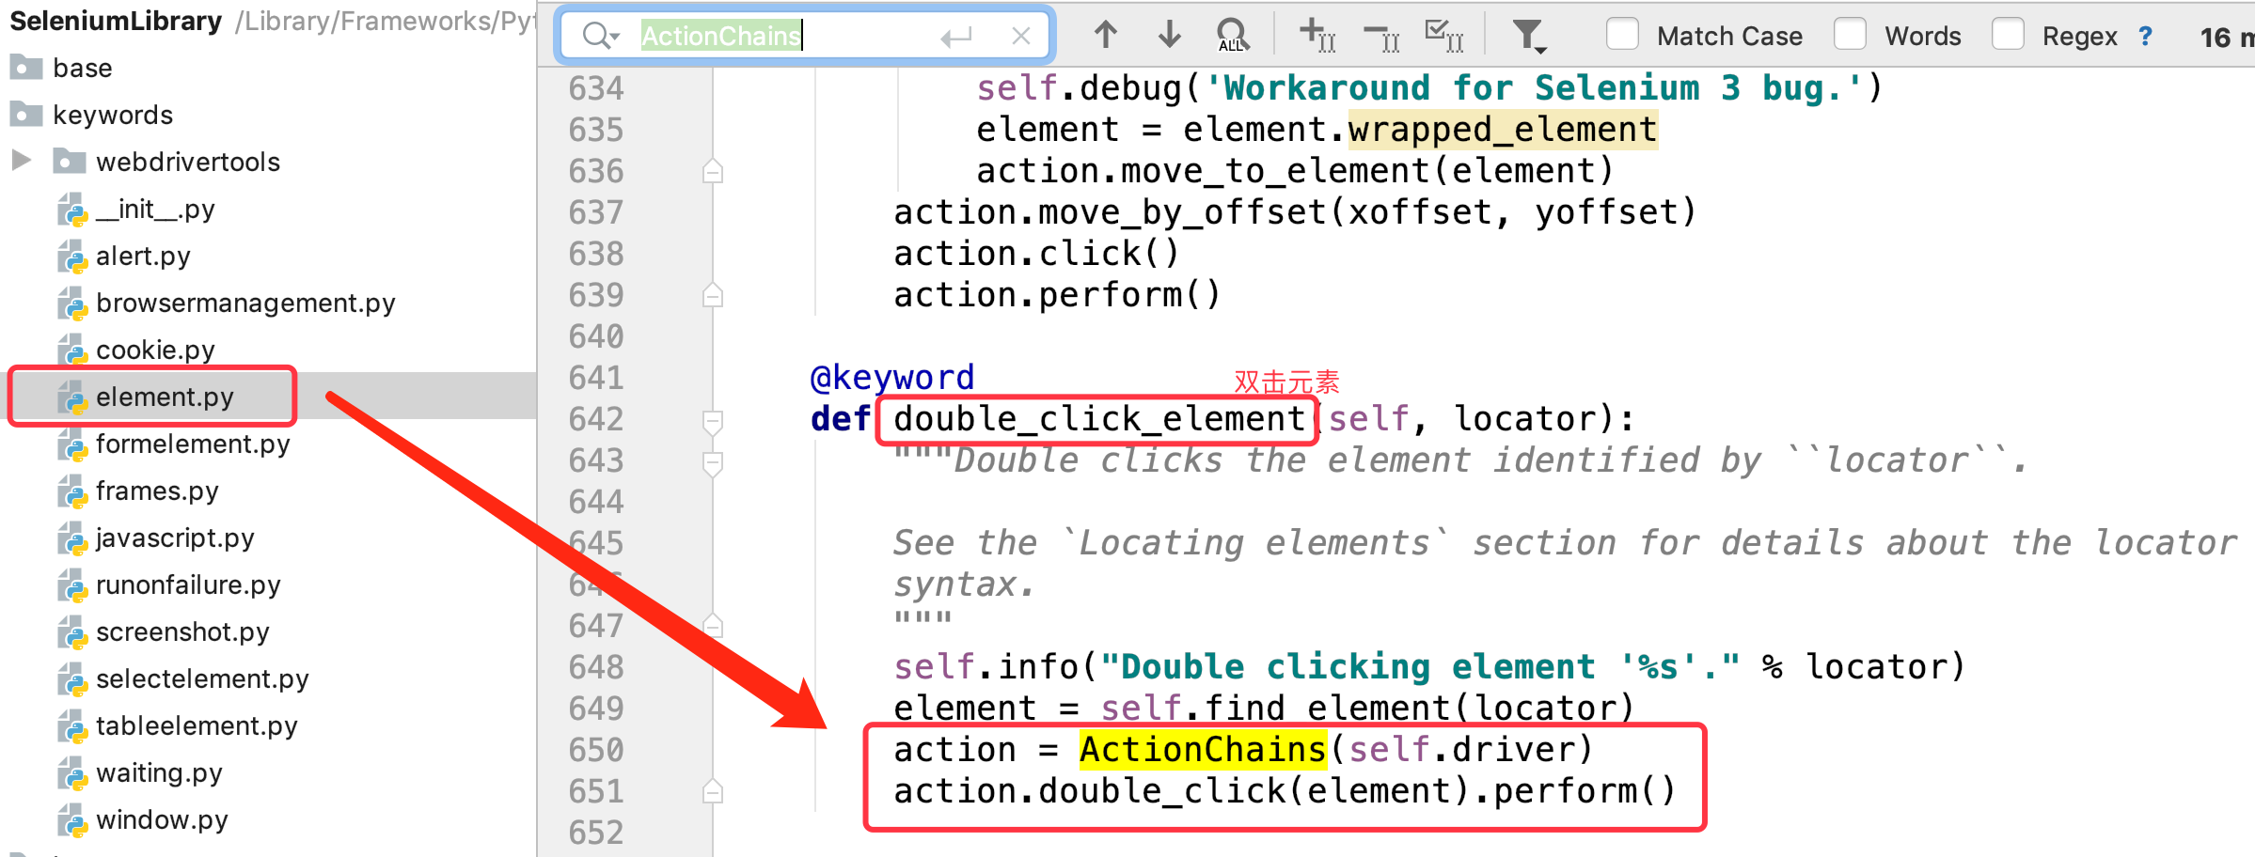Clear the search field with X icon
This screenshot has width=2255, height=857.
[x=1020, y=36]
